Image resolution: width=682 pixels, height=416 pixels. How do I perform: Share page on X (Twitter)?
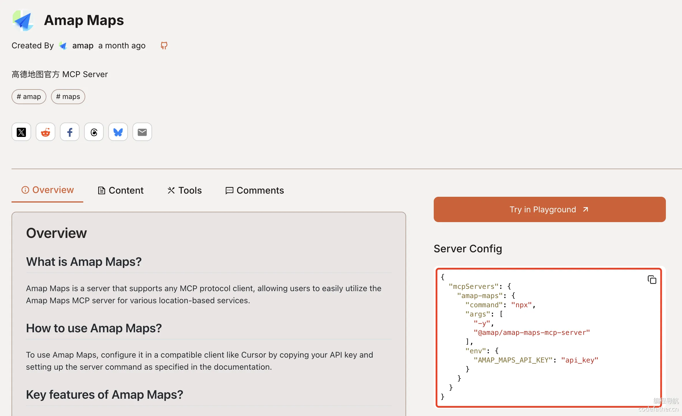(x=21, y=132)
